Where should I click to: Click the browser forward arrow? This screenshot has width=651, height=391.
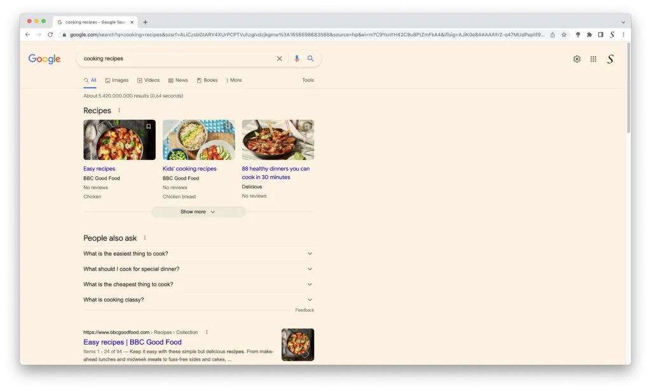pos(39,35)
